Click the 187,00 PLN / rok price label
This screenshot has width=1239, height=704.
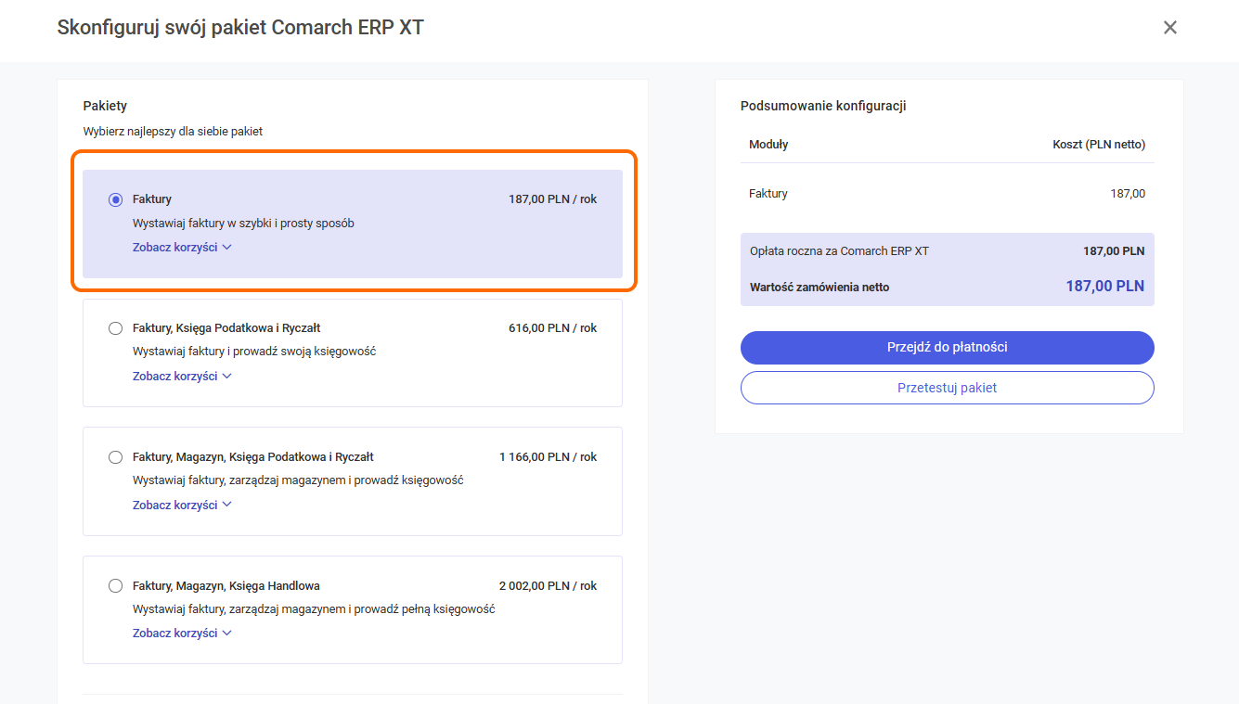[x=552, y=199]
